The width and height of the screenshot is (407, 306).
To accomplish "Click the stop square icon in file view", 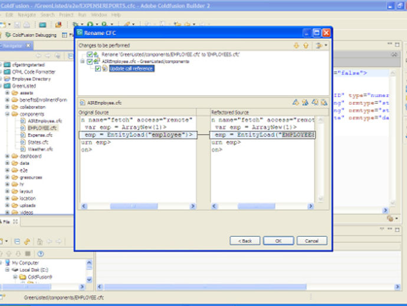I will point(28,253).
